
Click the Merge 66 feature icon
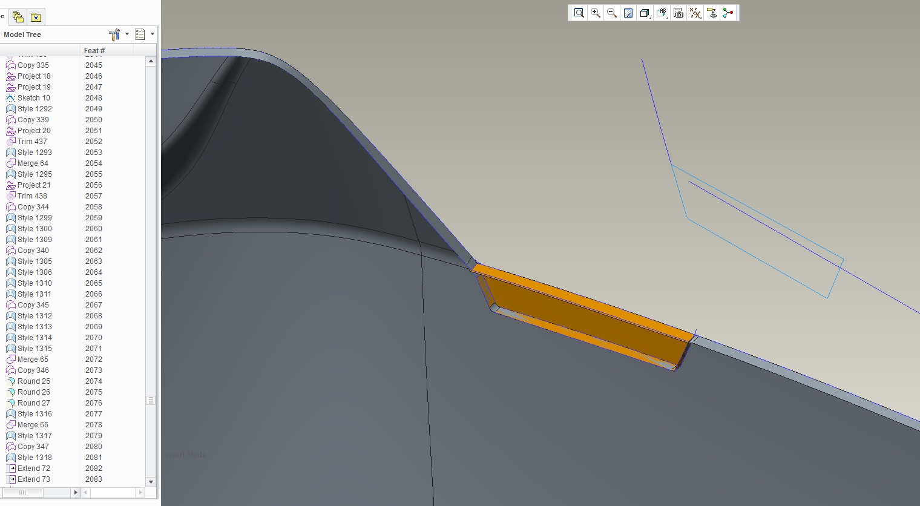[x=11, y=425]
